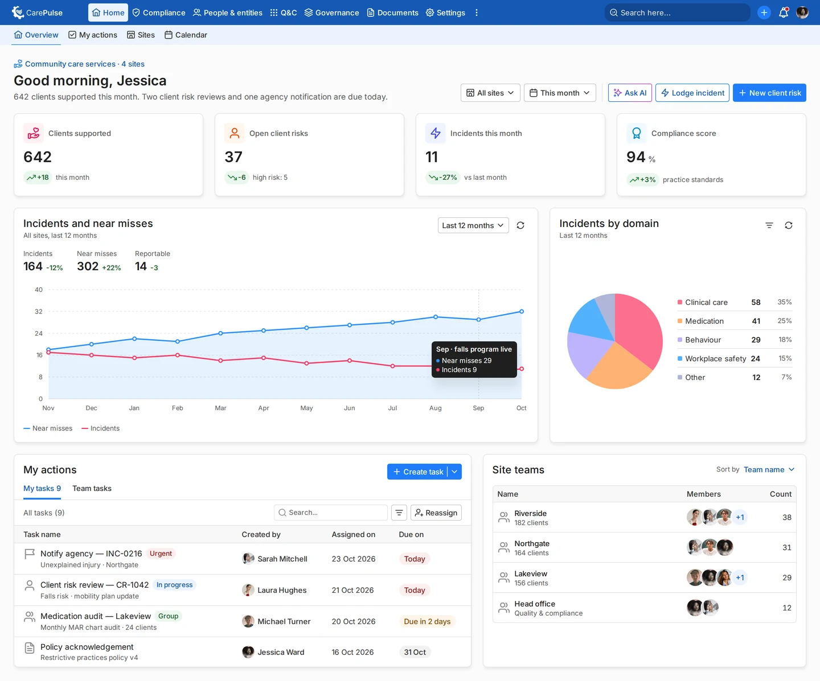Switch to the My actions tab
820x681 pixels.
(93, 35)
